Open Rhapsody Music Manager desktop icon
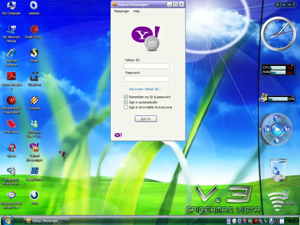The image size is (300, 225). (x=11, y=176)
